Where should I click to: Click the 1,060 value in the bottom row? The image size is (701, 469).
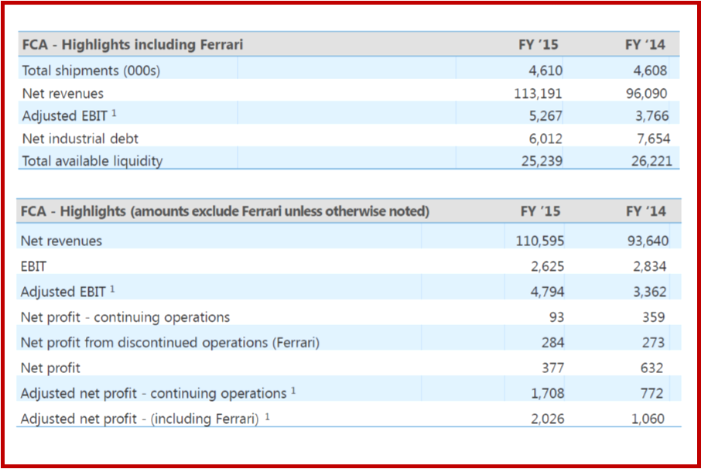click(647, 419)
